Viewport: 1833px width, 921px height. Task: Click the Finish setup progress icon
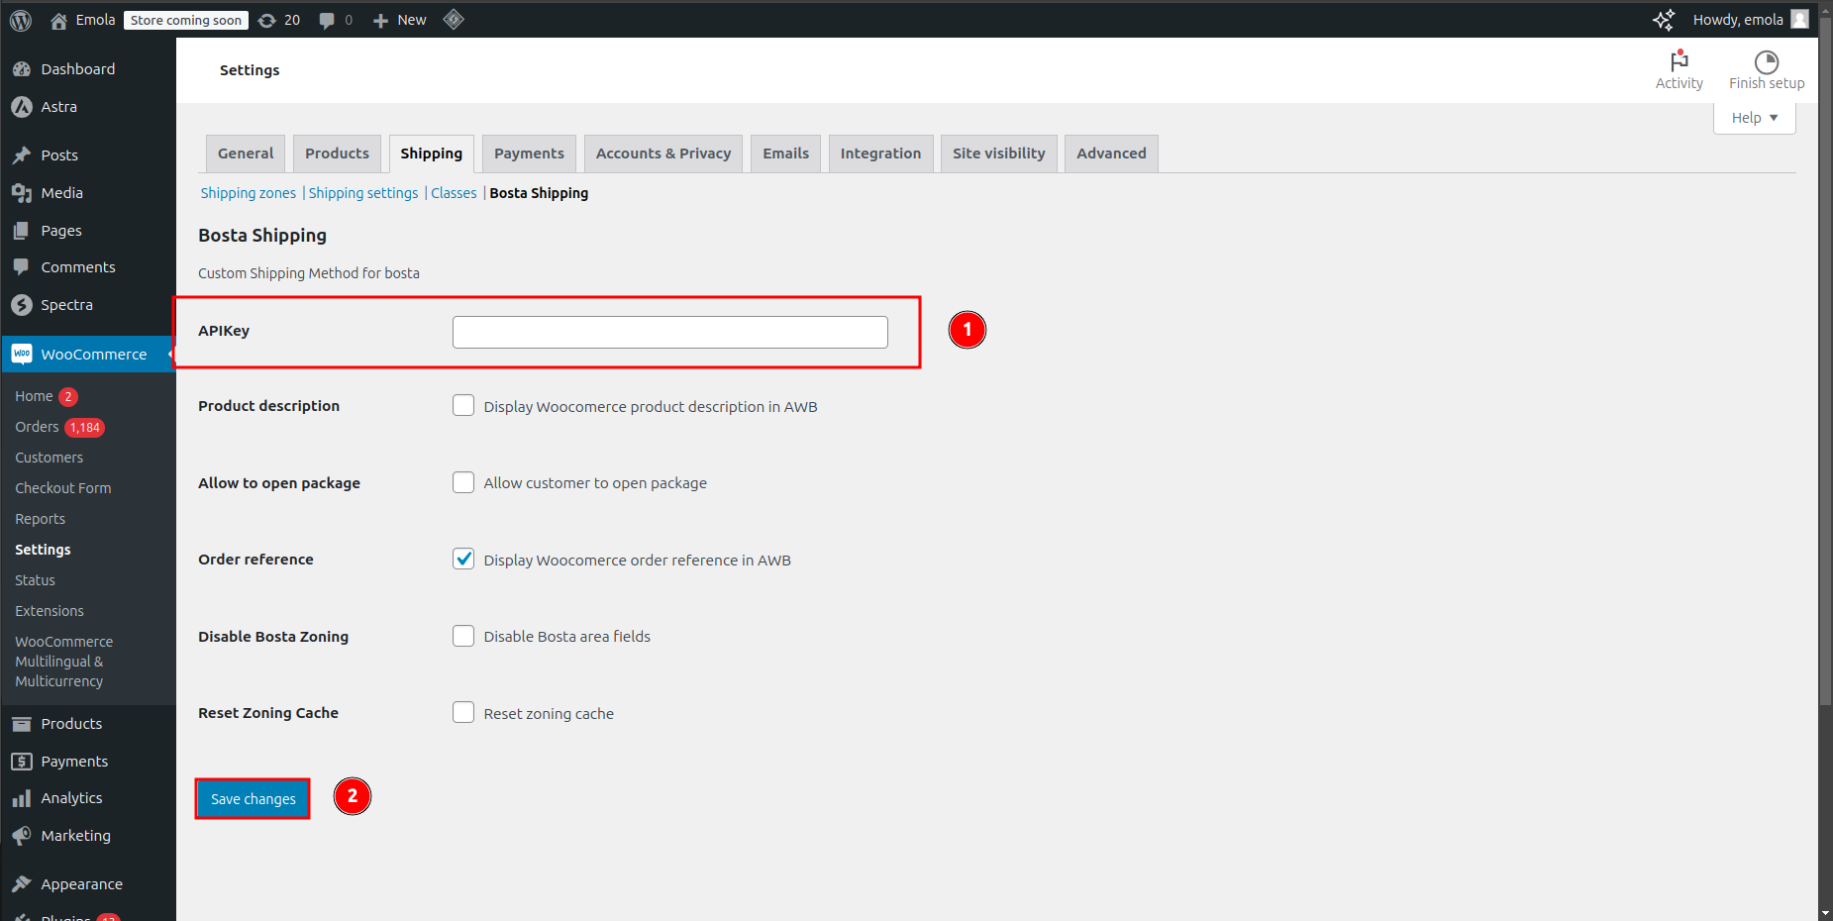(1767, 62)
